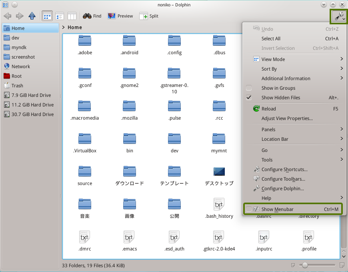Click zoom-out icon beside slider

293,265
